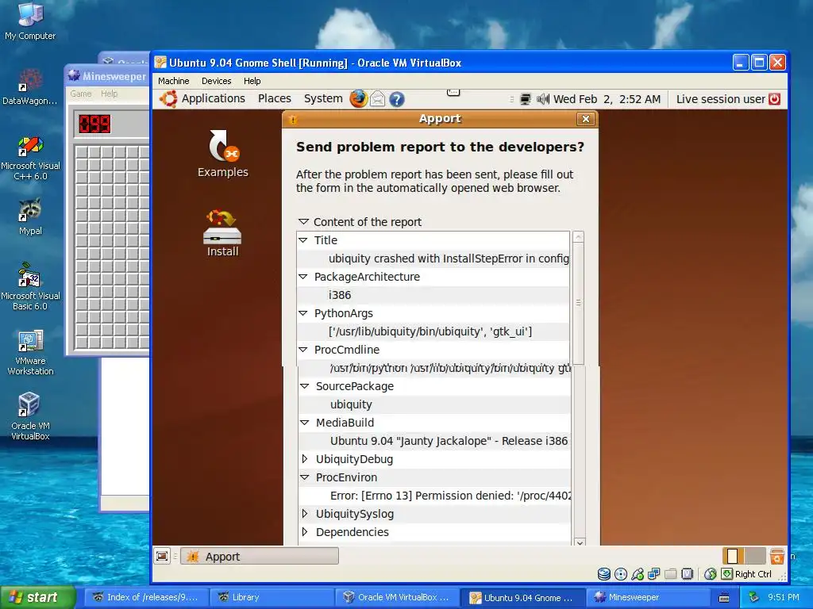Collapse the ProcCmdline tree row
813x609 pixels.
pyautogui.click(x=303, y=350)
